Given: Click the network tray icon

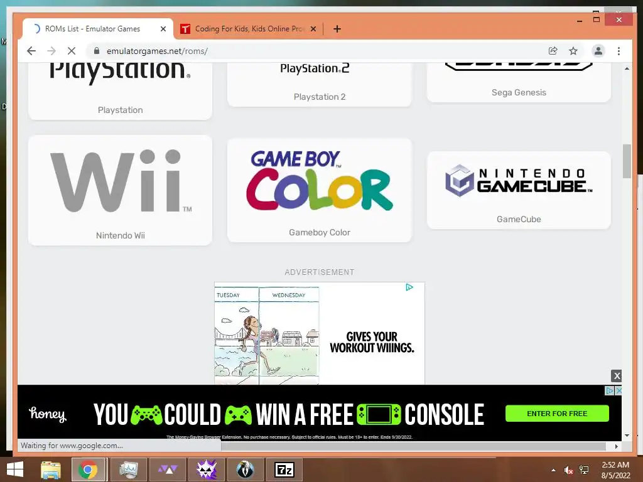Looking at the screenshot, I should [584, 470].
